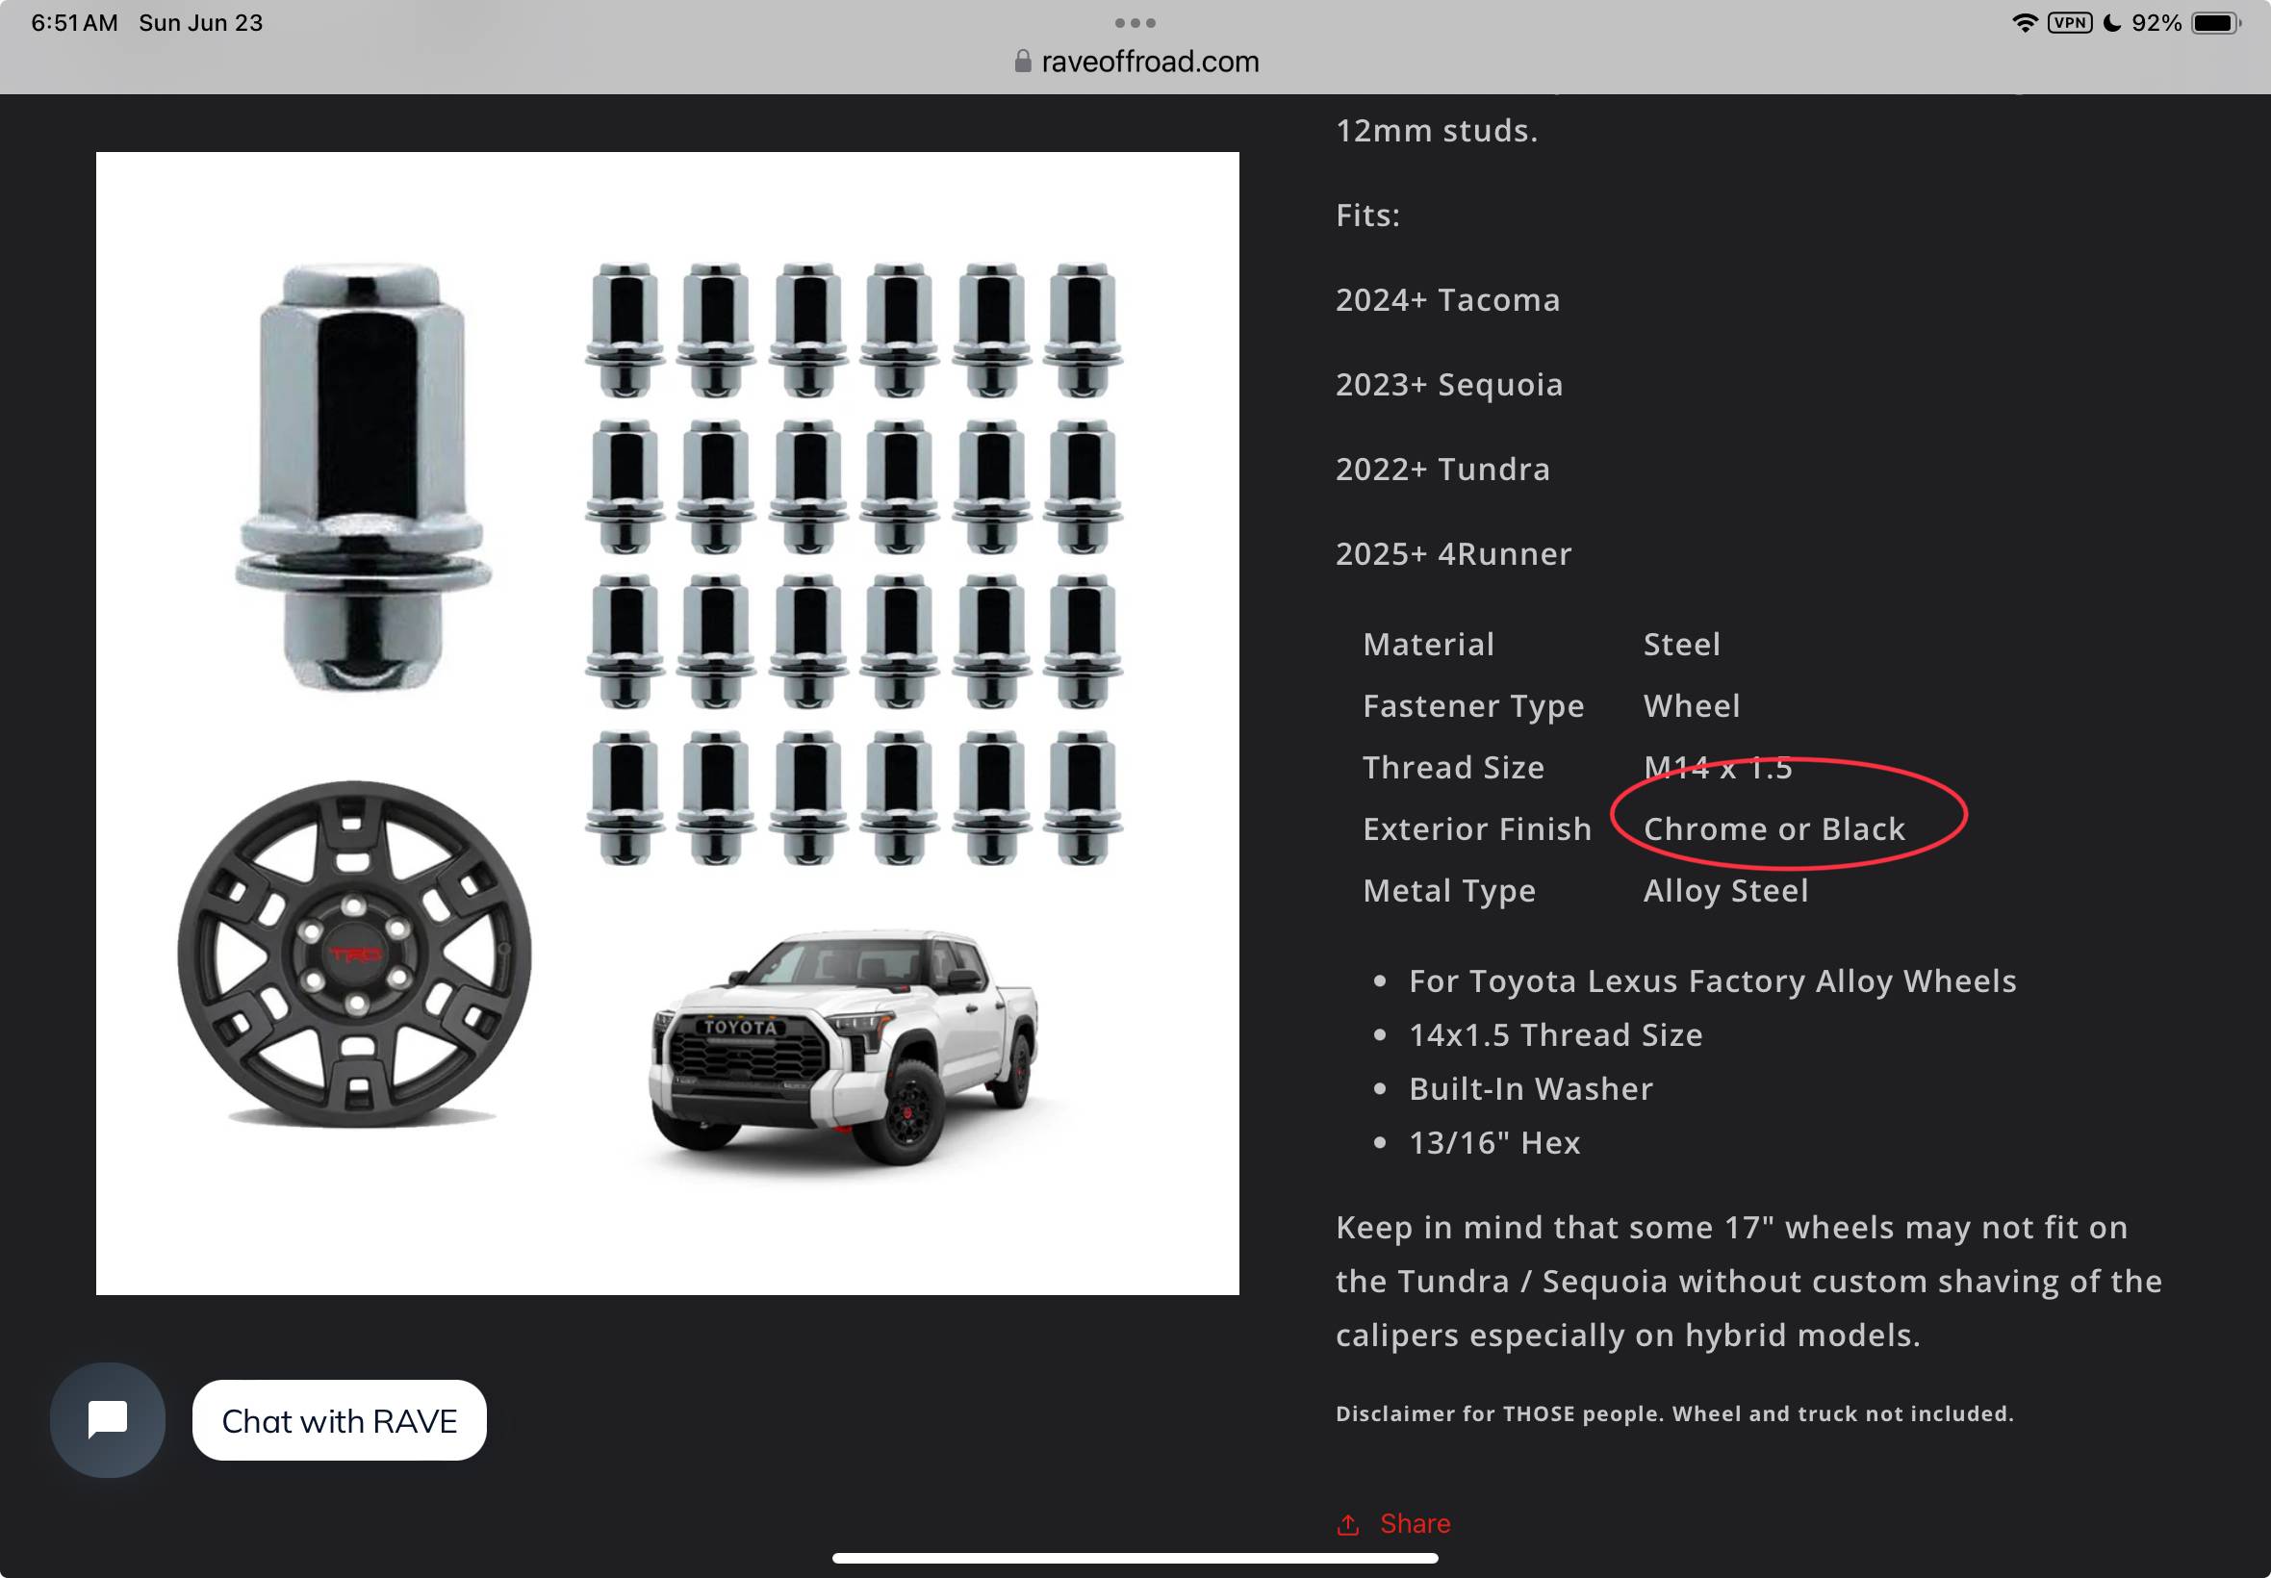
Task: Select the '2024+ Tacoma' text
Action: click(x=1447, y=299)
